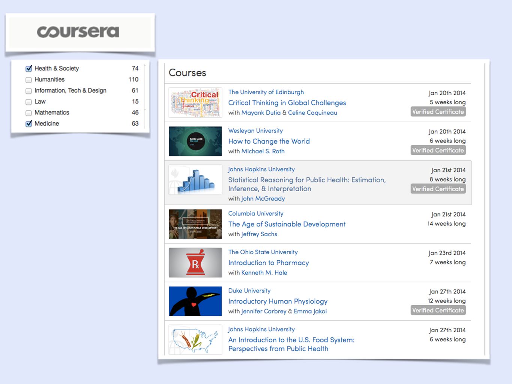Image resolution: width=512 pixels, height=384 pixels.
Task: Click Verified Certificate badge for Critical Thinking course
Action: click(x=438, y=112)
